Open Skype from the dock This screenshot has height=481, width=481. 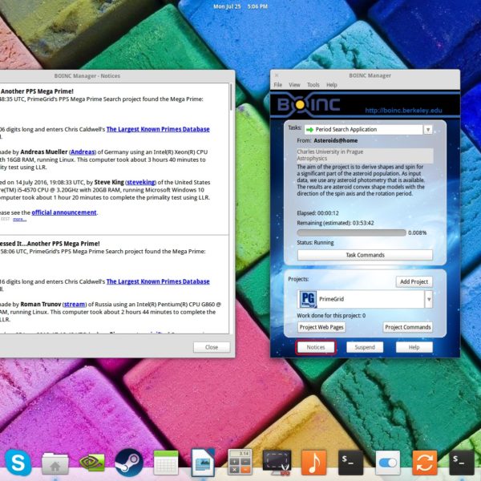coord(18,463)
